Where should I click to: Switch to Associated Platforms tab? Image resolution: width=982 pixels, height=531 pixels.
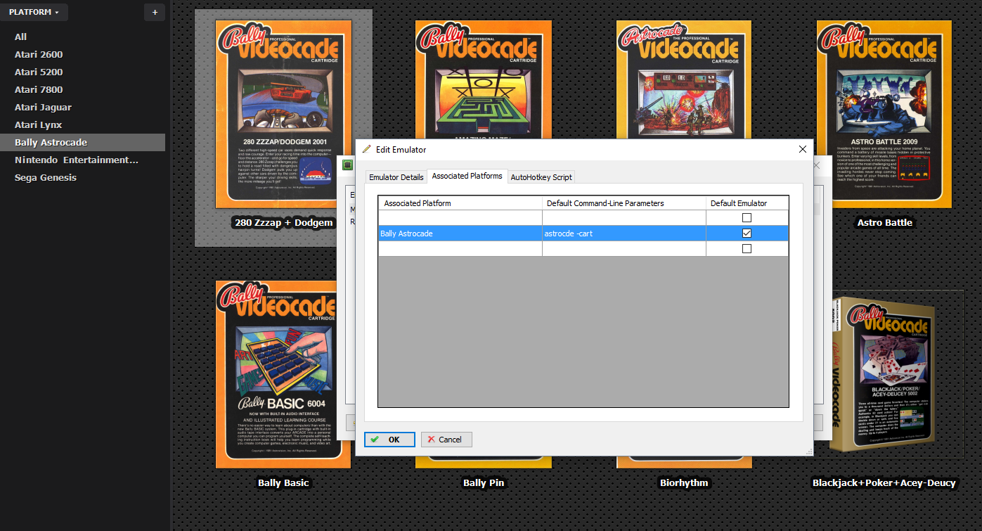point(467,176)
